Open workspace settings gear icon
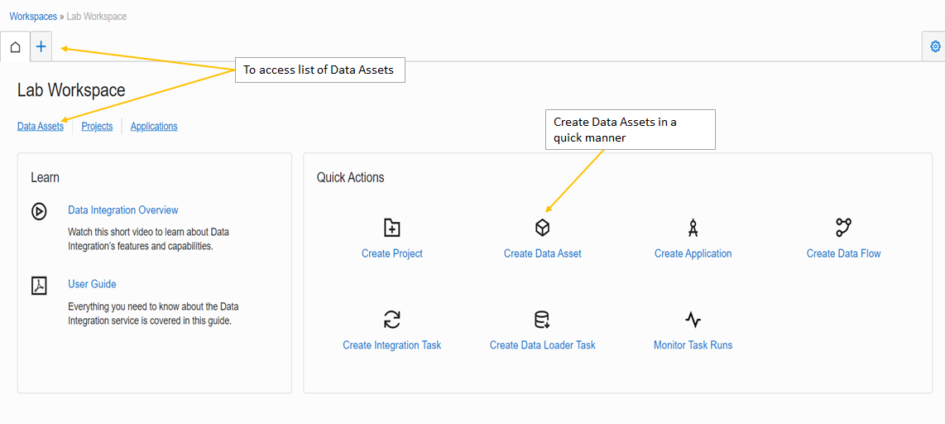 click(x=935, y=46)
